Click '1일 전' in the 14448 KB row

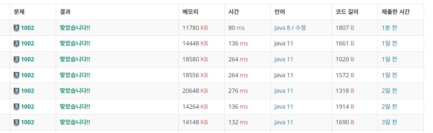pyautogui.click(x=389, y=43)
